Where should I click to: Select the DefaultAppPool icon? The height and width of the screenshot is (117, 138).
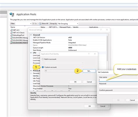11,35
